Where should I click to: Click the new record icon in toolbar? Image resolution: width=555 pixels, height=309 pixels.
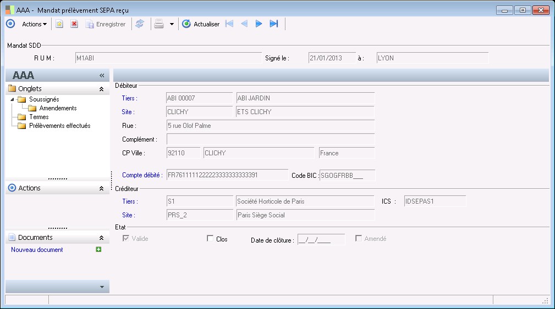pos(59,24)
